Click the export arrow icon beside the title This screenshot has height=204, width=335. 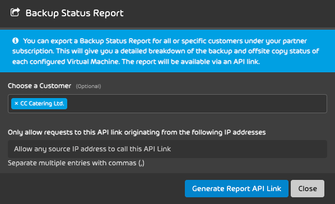coord(15,12)
